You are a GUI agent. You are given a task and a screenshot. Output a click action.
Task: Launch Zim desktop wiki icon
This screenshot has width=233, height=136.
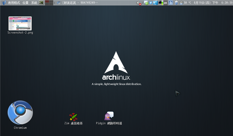pos(73,117)
